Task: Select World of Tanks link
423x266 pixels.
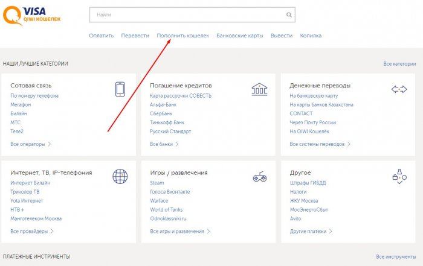Action: [166, 210]
